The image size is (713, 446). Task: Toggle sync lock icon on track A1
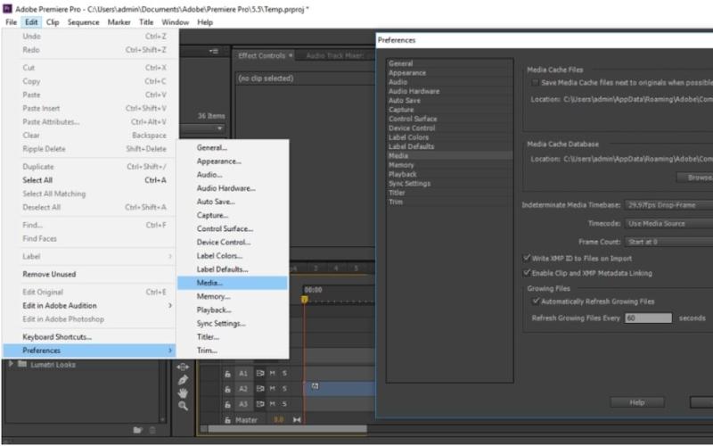(x=260, y=374)
